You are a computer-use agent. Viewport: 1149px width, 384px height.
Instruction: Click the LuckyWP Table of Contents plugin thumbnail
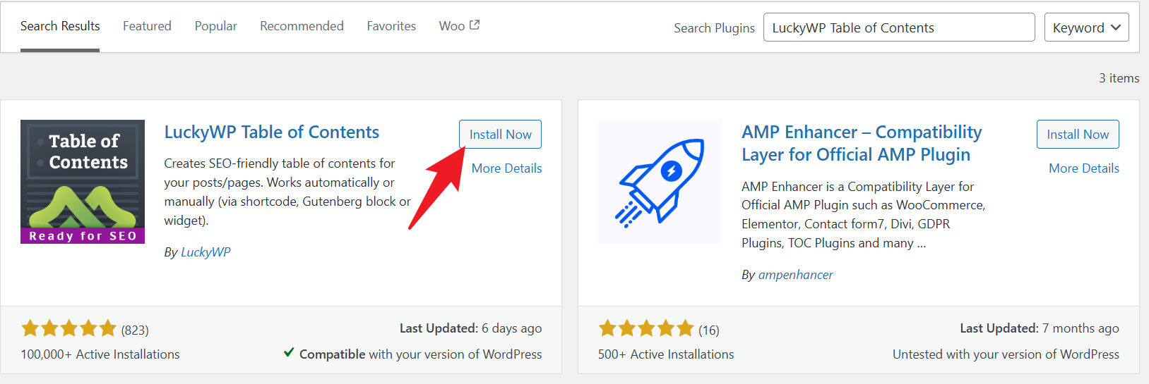point(83,182)
